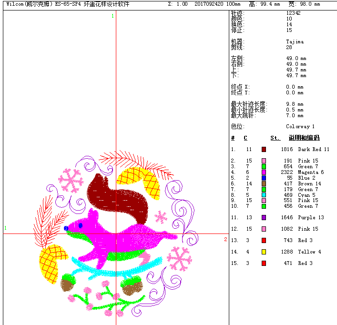Select the Cyan 5 color swatch

[264, 195]
